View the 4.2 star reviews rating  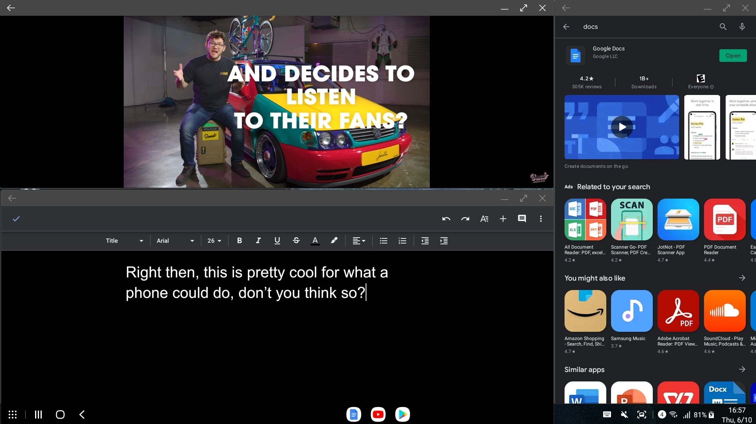pyautogui.click(x=587, y=82)
